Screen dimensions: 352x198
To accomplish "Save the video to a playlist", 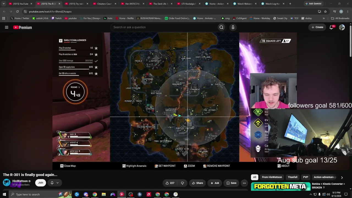I will pyautogui.click(x=231, y=183).
